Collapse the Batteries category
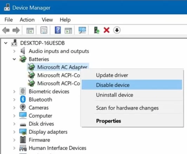This screenshot has width=187, height=154. (x=14, y=59)
